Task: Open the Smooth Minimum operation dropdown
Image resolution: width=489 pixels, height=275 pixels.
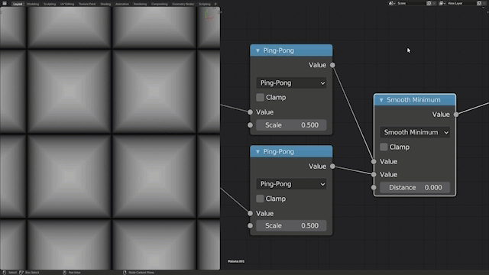Action: pyautogui.click(x=415, y=132)
